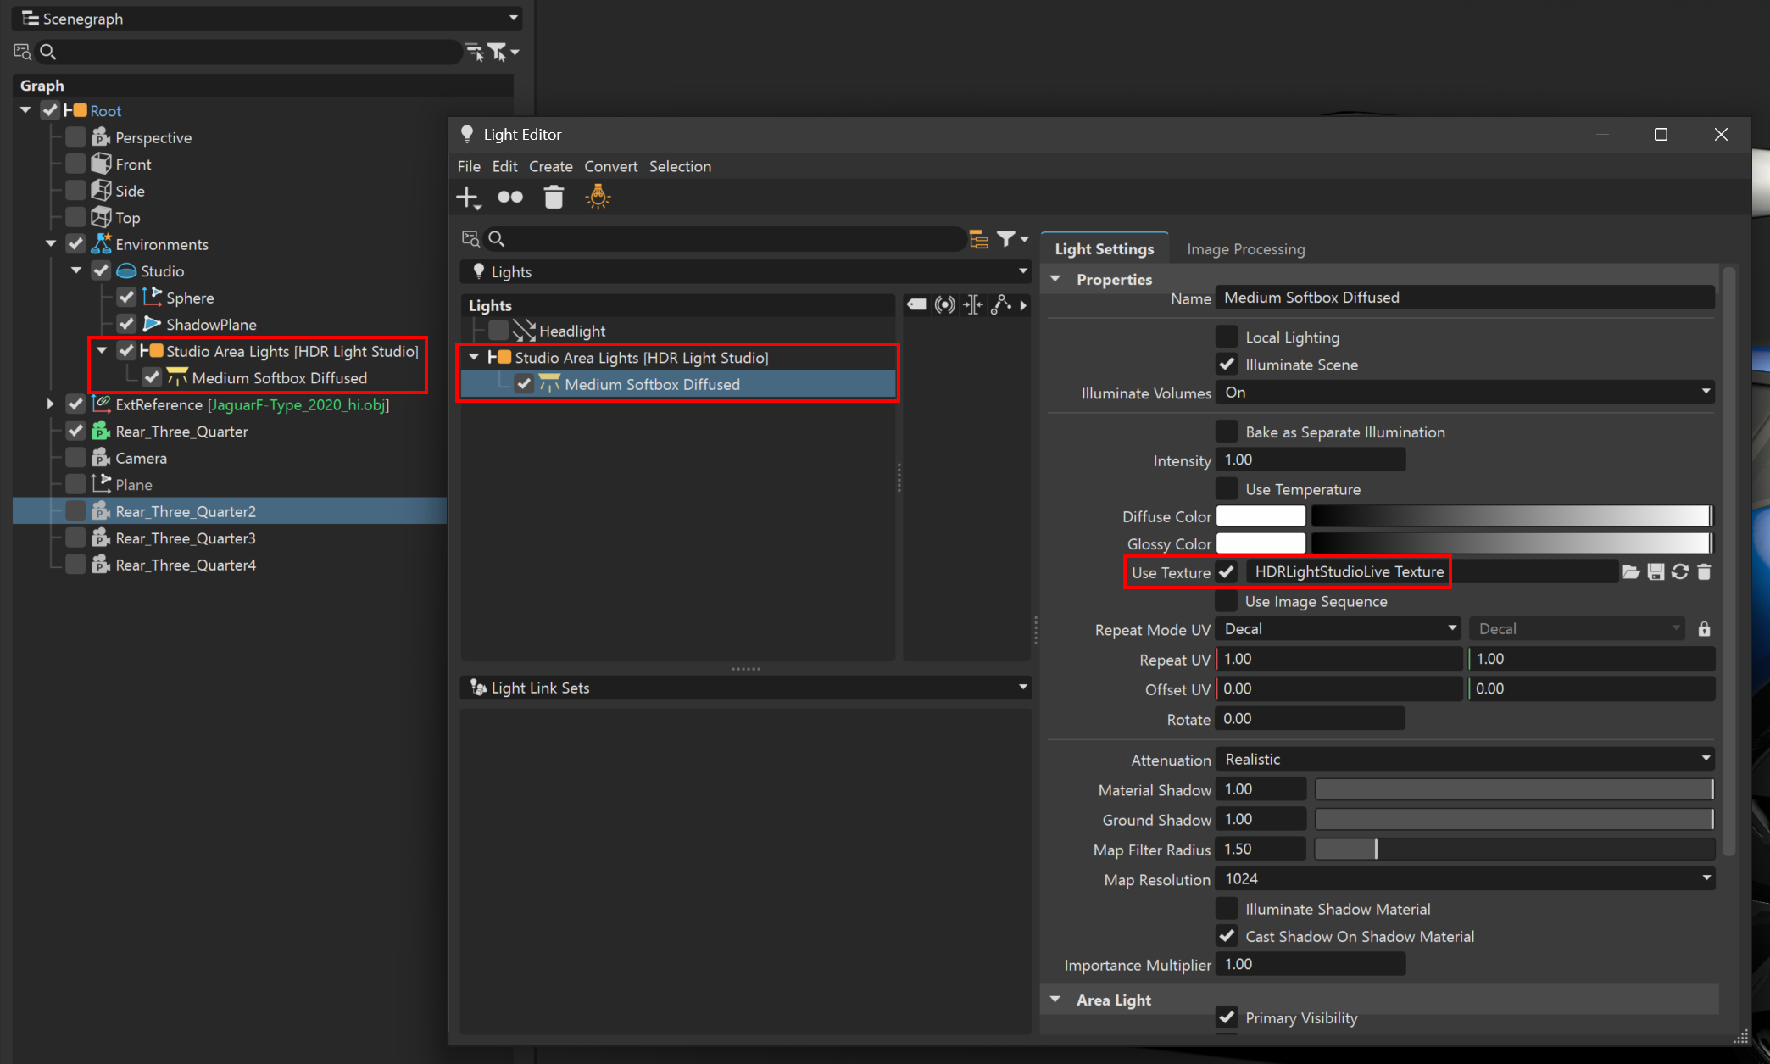
Task: Enable the Use Temperature checkbox
Action: coord(1227,488)
